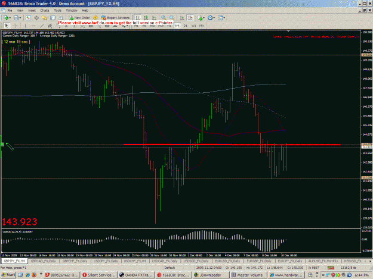Switch to the USDJPY_FX,Daily chart tab
Screen dimensions: 373x279
pos(106,261)
